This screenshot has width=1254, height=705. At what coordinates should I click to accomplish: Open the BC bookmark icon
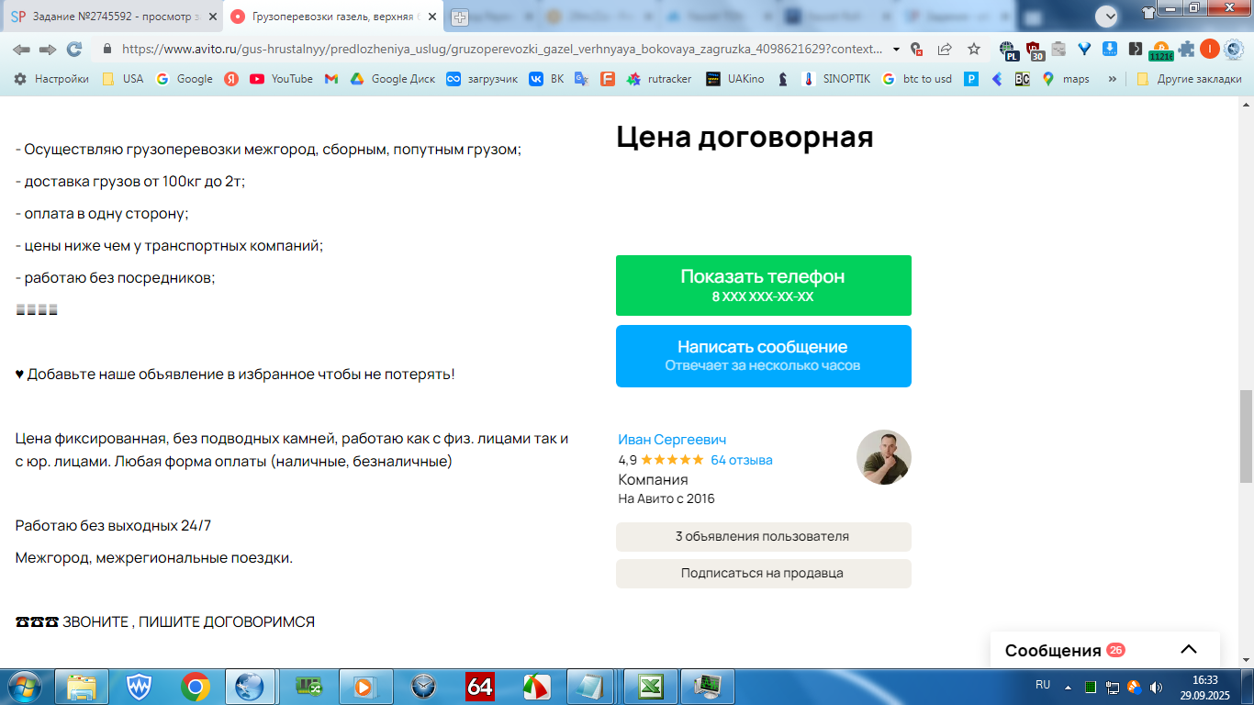point(1023,79)
